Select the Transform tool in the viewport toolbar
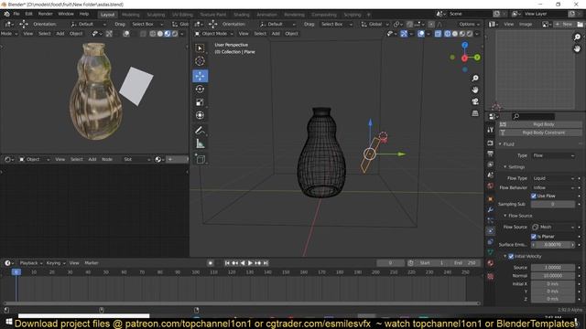This screenshot has height=329, width=586. [200, 115]
